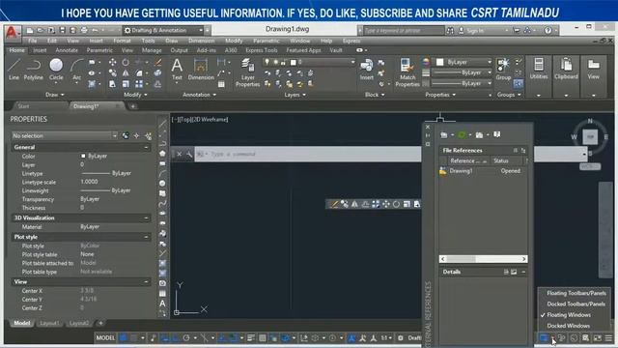Click the Attach DWG icon in External References
The image size is (618, 348).
444,135
